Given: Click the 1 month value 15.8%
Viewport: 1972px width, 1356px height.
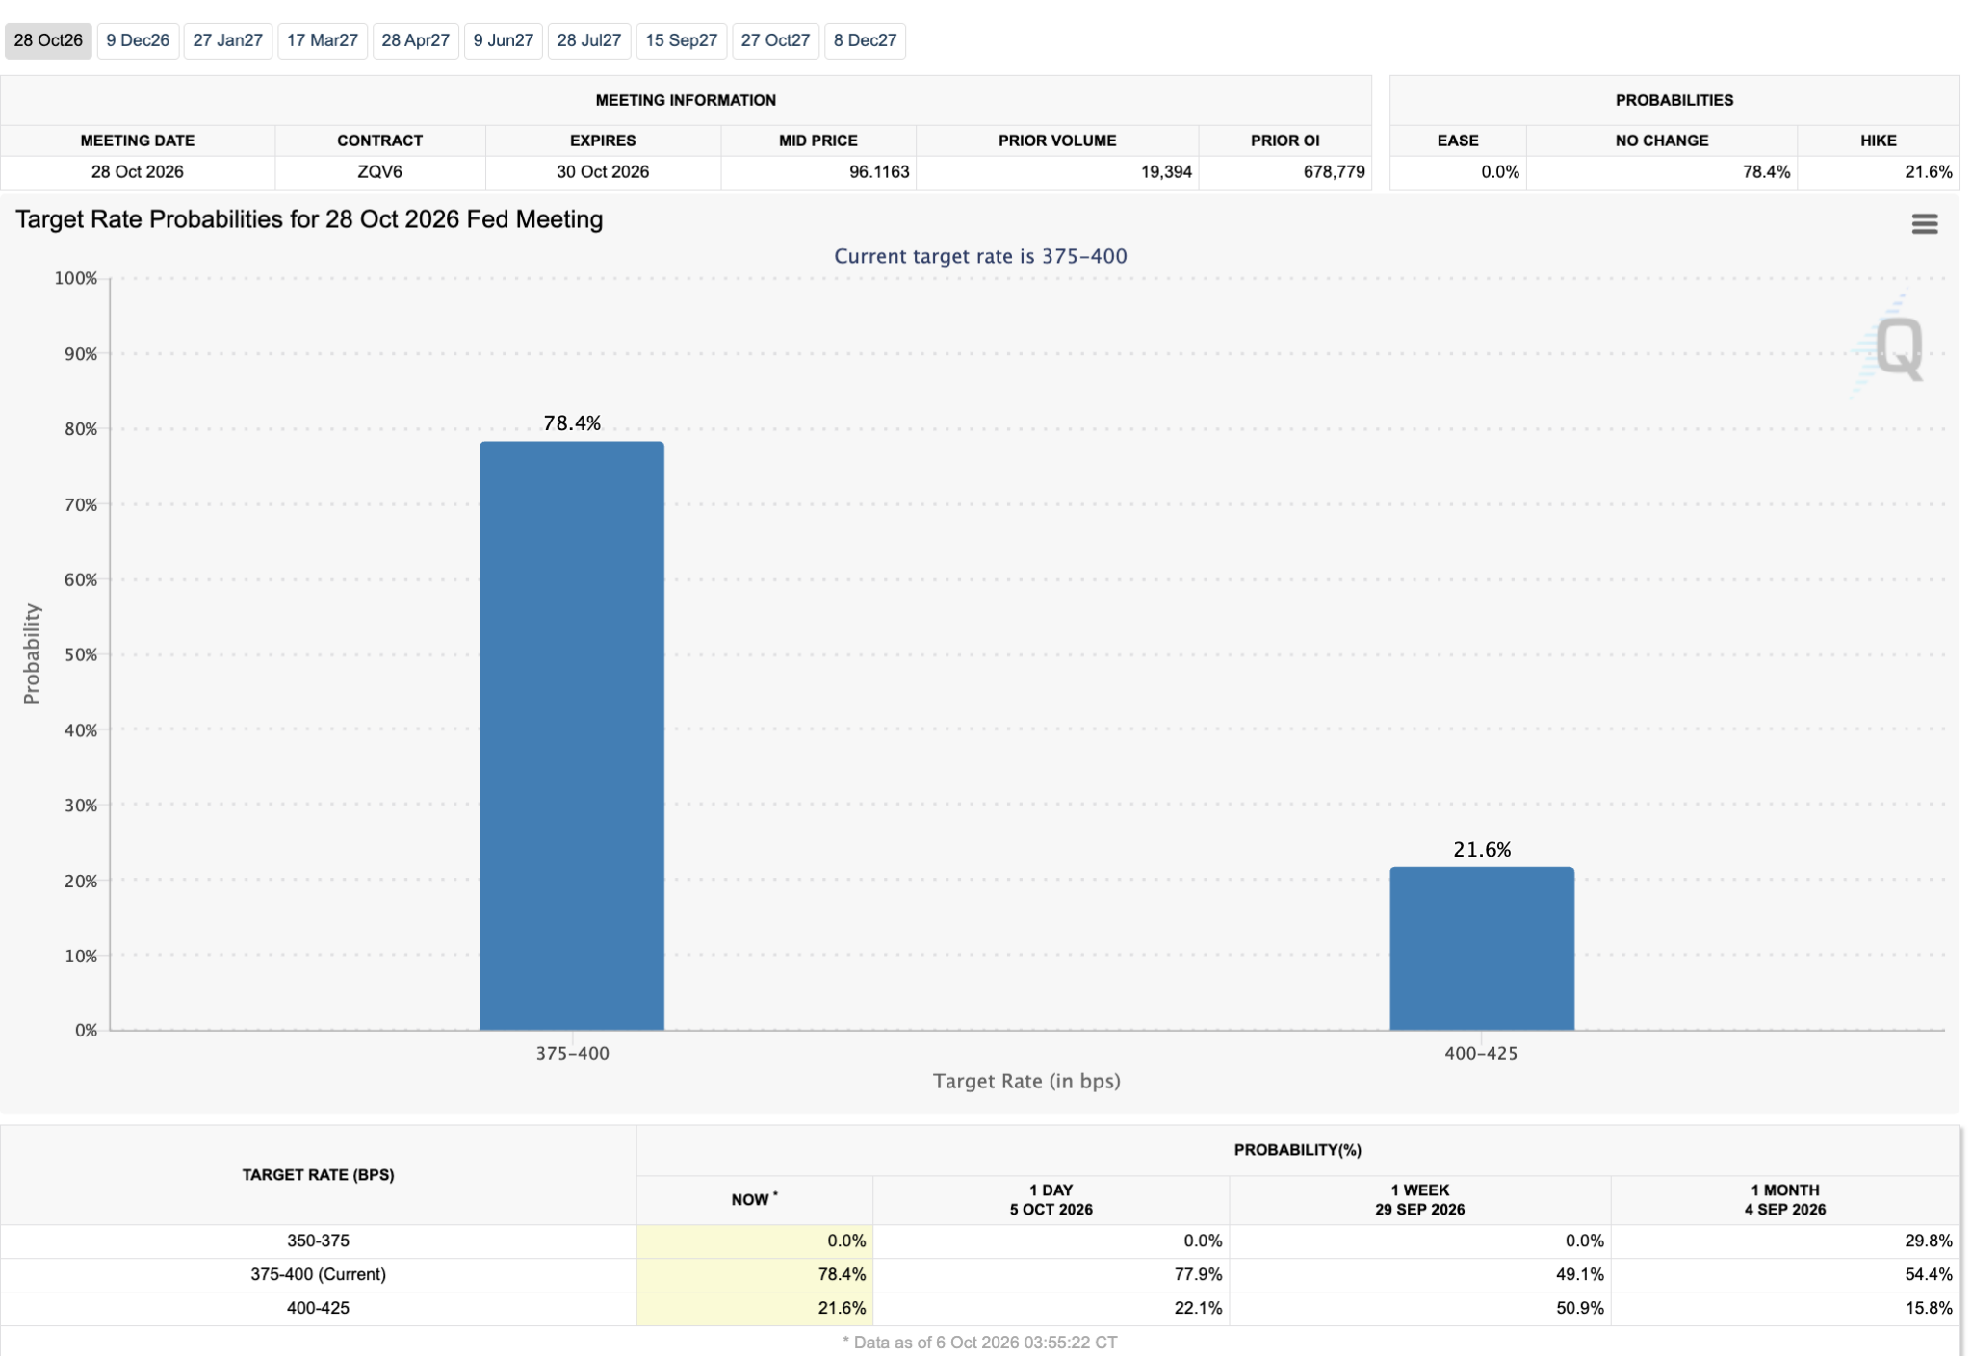Looking at the screenshot, I should pyautogui.click(x=1928, y=1308).
